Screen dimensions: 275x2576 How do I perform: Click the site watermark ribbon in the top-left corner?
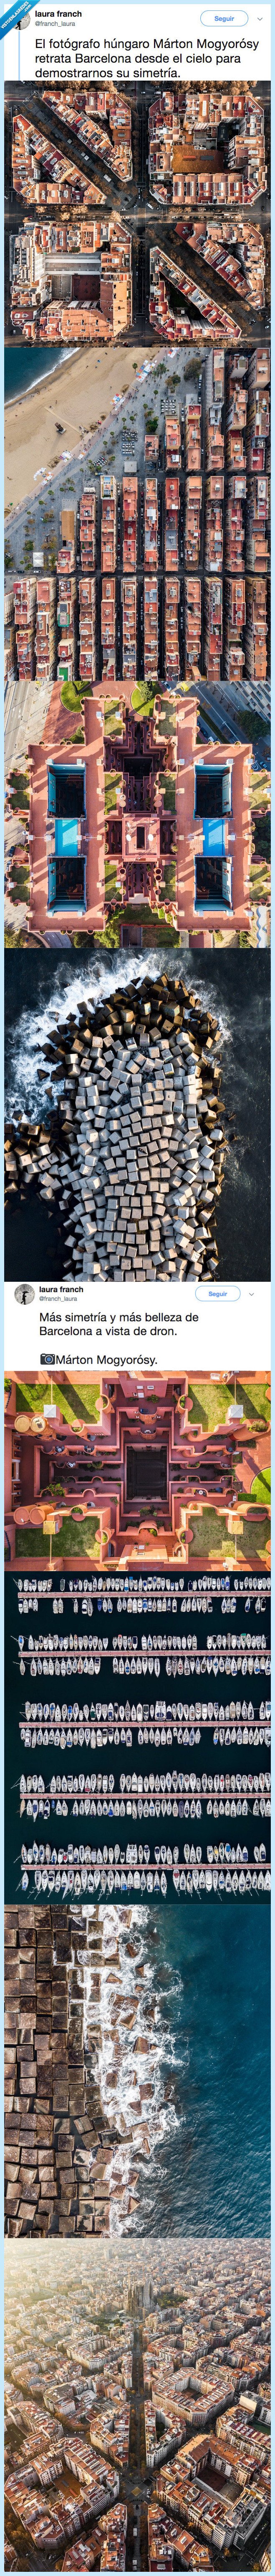[12, 12]
